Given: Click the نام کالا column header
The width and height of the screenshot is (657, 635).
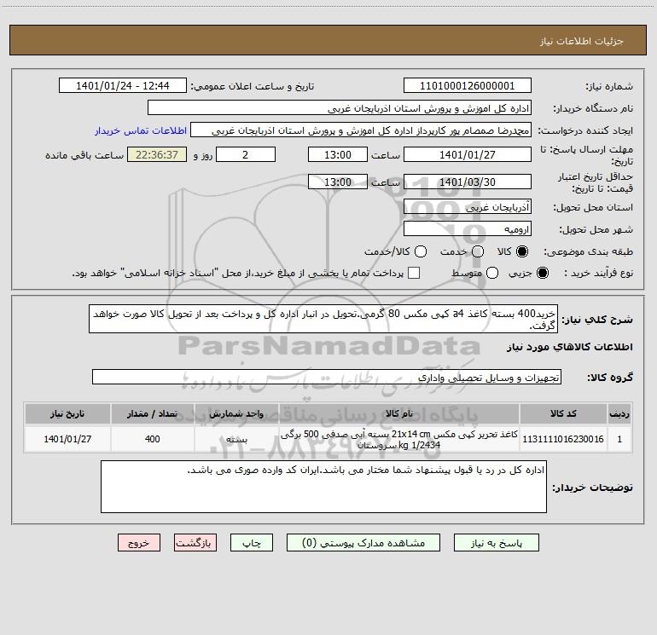Looking at the screenshot, I should [399, 413].
